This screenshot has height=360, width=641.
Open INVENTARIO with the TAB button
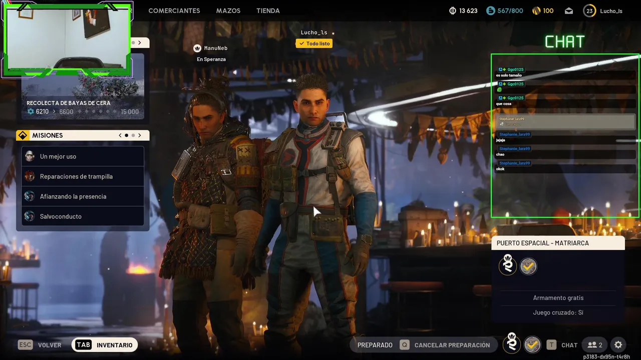point(105,345)
